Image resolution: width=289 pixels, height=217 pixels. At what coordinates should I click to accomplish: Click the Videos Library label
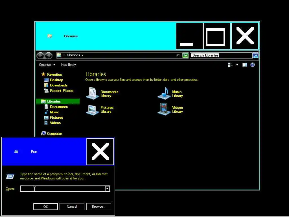178,110
